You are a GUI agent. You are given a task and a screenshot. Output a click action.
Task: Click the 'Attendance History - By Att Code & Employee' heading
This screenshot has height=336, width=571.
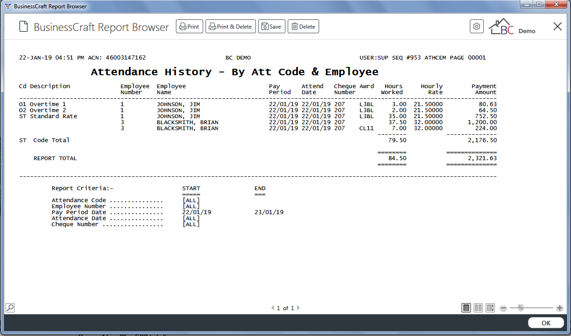pos(235,72)
